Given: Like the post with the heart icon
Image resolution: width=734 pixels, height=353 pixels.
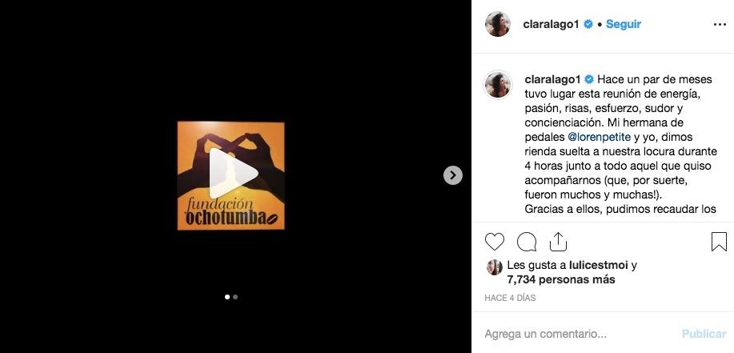Looking at the screenshot, I should click(x=495, y=242).
